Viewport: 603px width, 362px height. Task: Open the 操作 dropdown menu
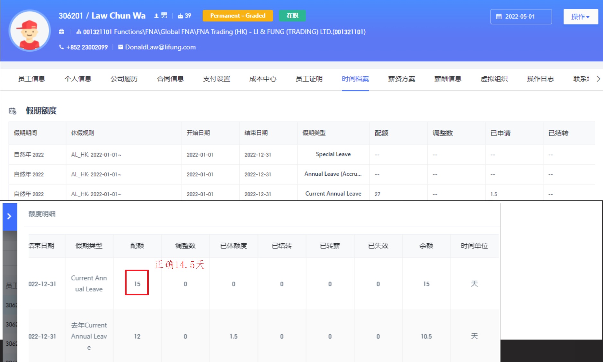tap(580, 17)
